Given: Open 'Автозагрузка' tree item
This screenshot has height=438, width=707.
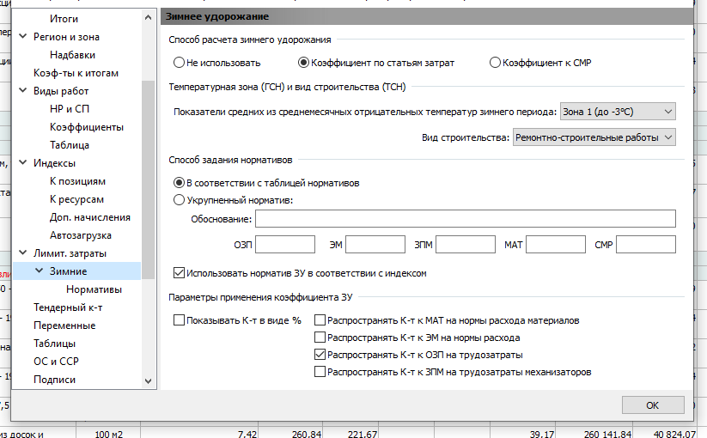Looking at the screenshot, I should click(80, 234).
